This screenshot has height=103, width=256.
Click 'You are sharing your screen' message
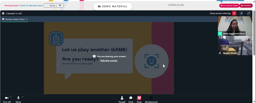[111, 56]
